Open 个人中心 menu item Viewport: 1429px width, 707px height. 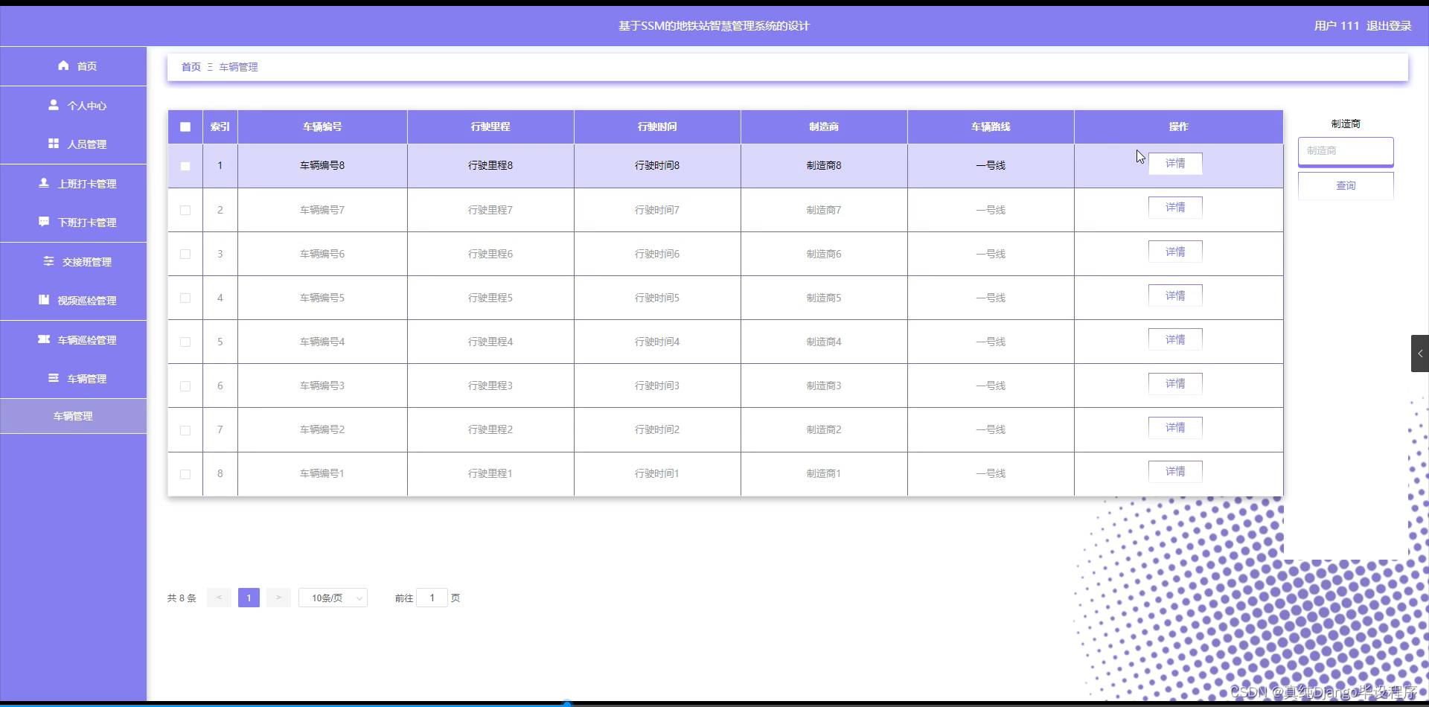pyautogui.click(x=73, y=106)
